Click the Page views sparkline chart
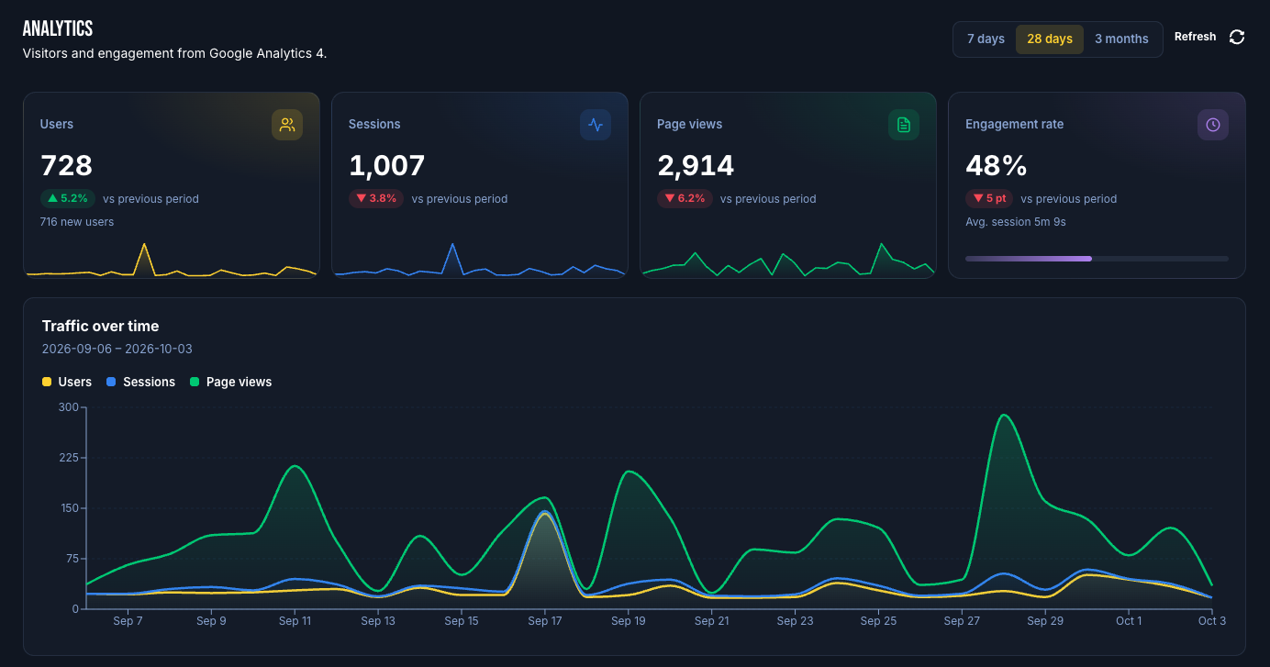1270x667 pixels. pyautogui.click(x=788, y=260)
